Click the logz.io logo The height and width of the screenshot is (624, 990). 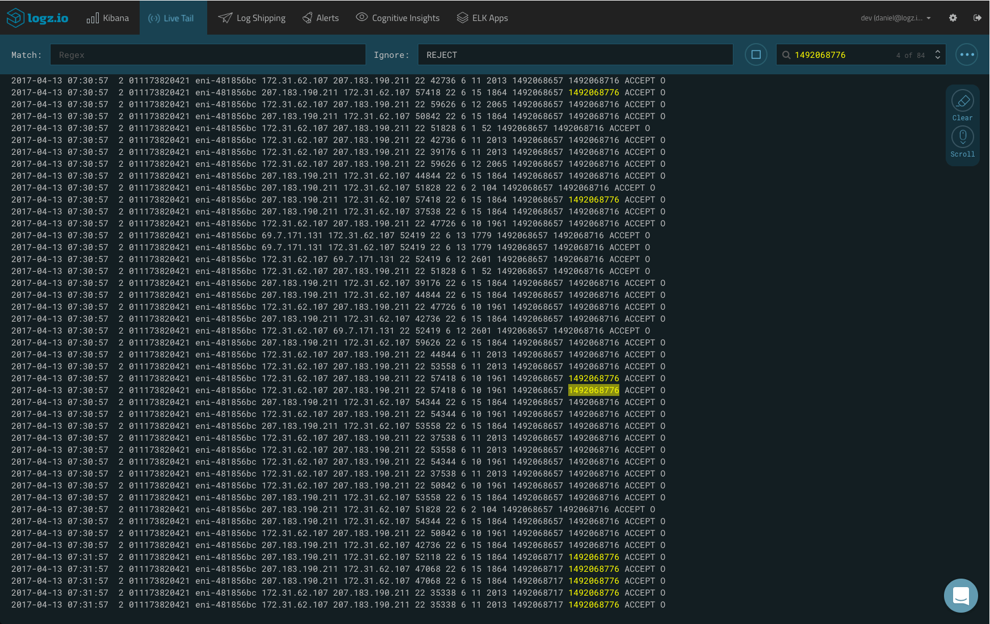[37, 18]
